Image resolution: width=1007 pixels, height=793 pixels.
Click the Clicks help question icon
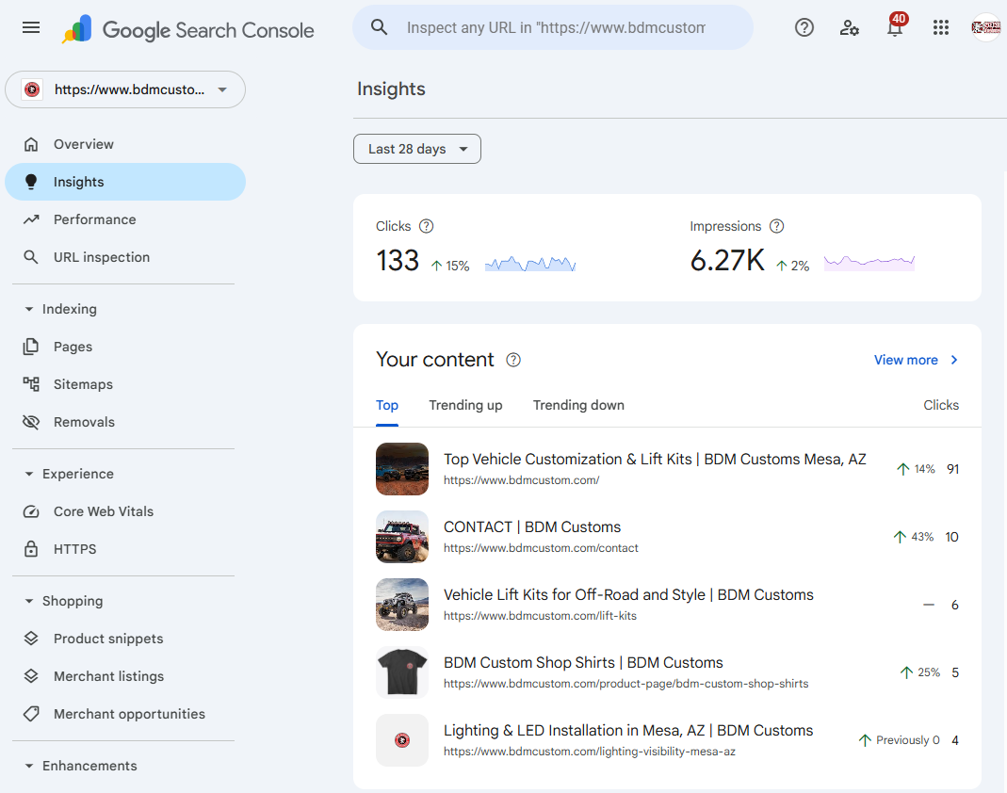pyautogui.click(x=427, y=226)
